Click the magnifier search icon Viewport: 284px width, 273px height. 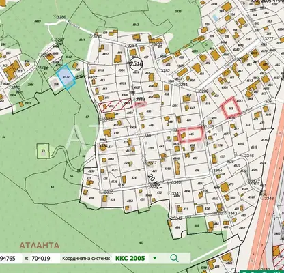(x=174, y=258)
